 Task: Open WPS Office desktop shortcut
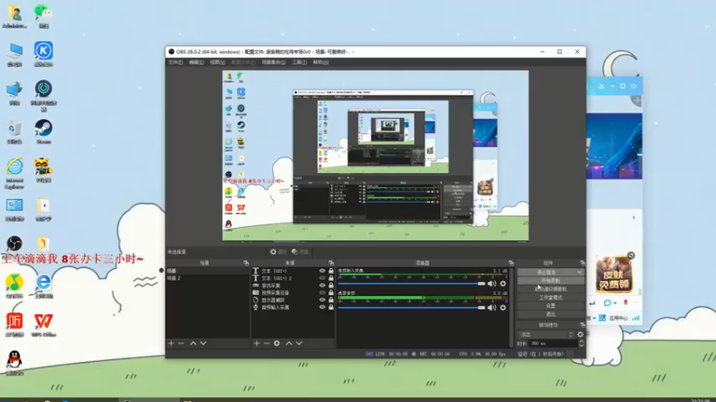click(43, 325)
